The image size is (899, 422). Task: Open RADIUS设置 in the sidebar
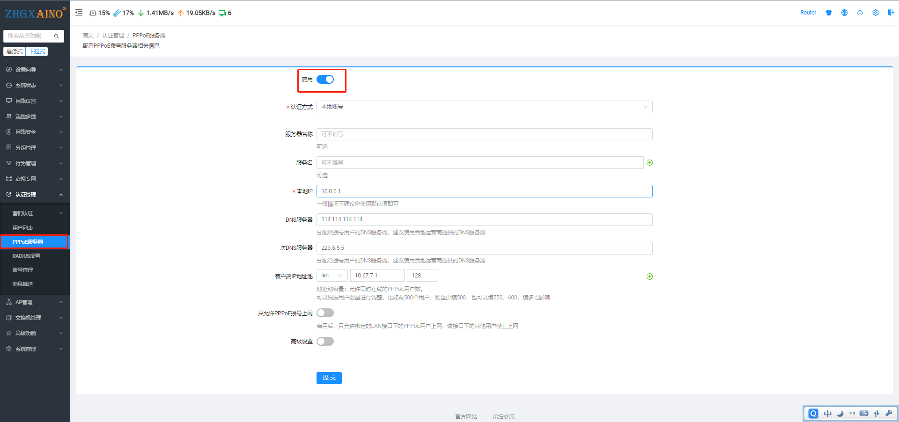tap(26, 256)
